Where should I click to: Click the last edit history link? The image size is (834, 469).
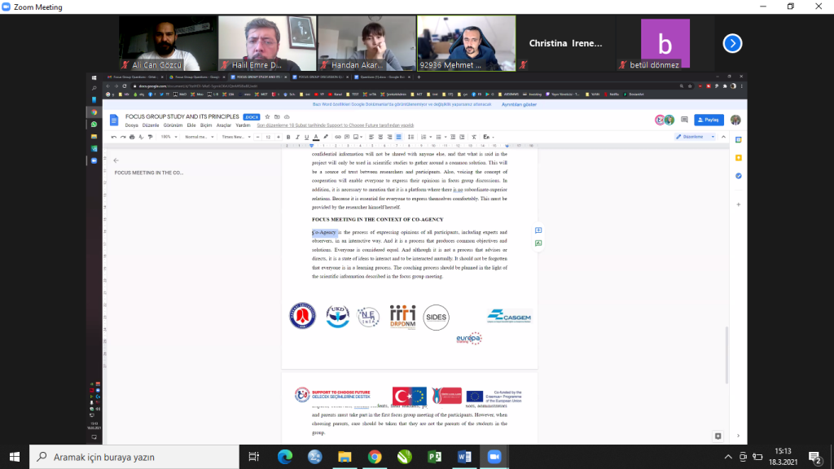(x=335, y=125)
